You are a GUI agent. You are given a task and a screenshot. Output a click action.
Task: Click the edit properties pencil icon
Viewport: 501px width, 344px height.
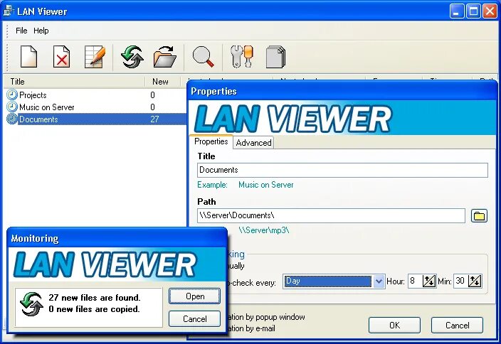(95, 56)
